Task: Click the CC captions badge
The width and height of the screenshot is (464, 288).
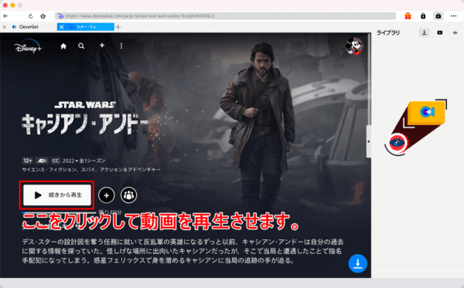Action: 56,161
